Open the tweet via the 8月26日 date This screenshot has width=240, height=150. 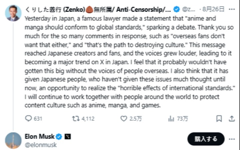(x=215, y=9)
